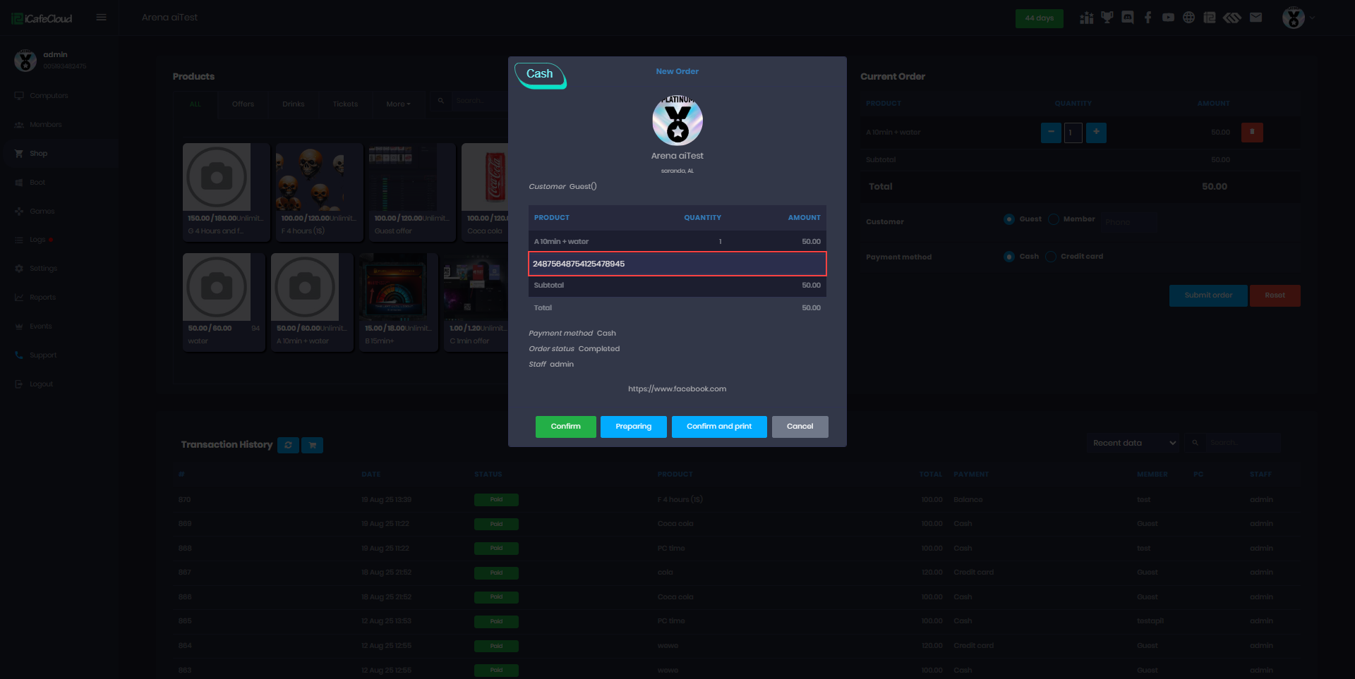
Task: Switch to the Tickets tab
Action: pos(345,104)
